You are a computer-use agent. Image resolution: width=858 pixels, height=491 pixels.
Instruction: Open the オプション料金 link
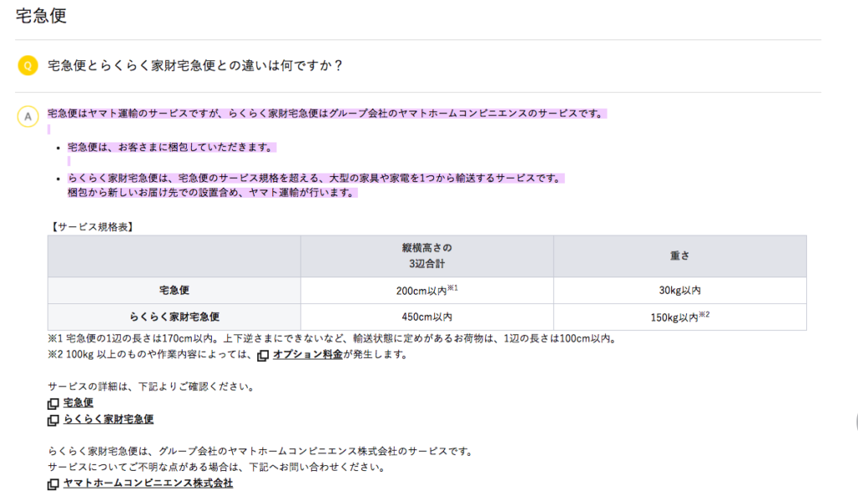tap(308, 354)
